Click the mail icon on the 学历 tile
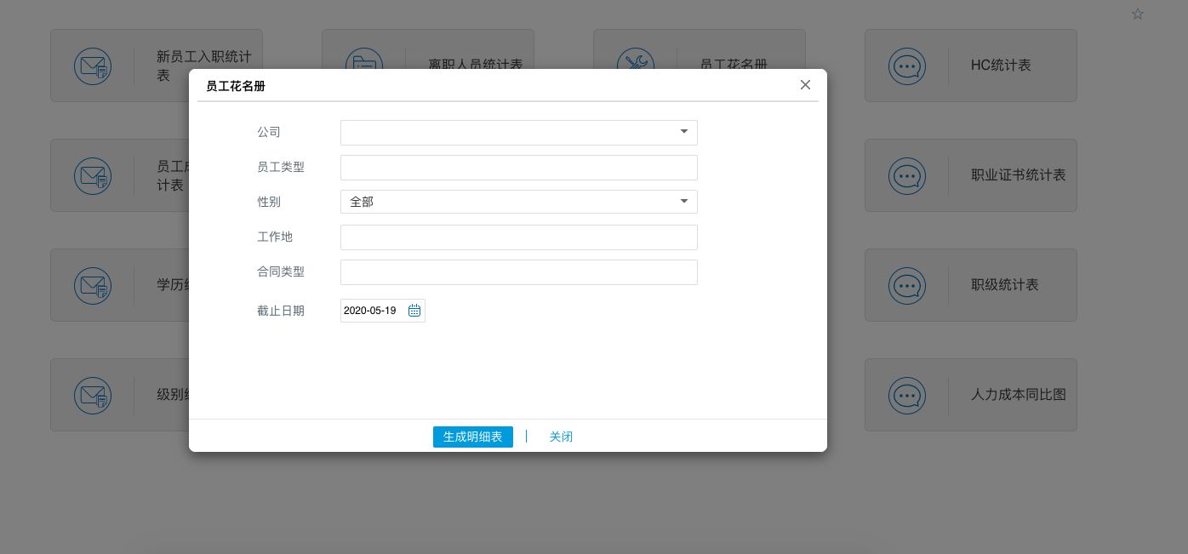Image resolution: width=1188 pixels, height=554 pixels. 93,285
